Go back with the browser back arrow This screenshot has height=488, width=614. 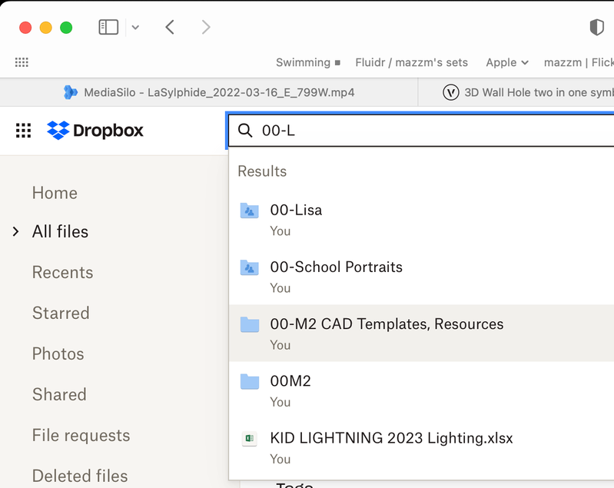coord(170,28)
